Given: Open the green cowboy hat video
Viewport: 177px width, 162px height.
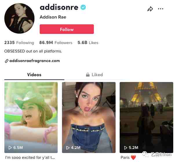Looking at the screenshot, I should coord(31,118).
